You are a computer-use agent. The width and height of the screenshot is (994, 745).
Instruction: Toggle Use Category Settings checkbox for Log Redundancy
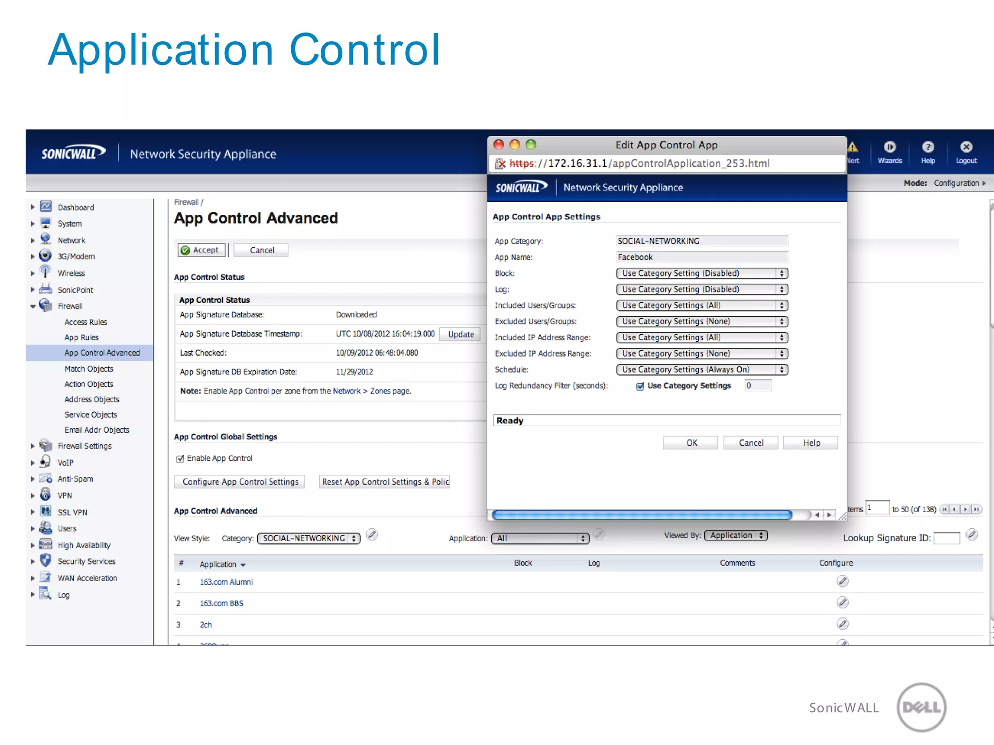640,386
